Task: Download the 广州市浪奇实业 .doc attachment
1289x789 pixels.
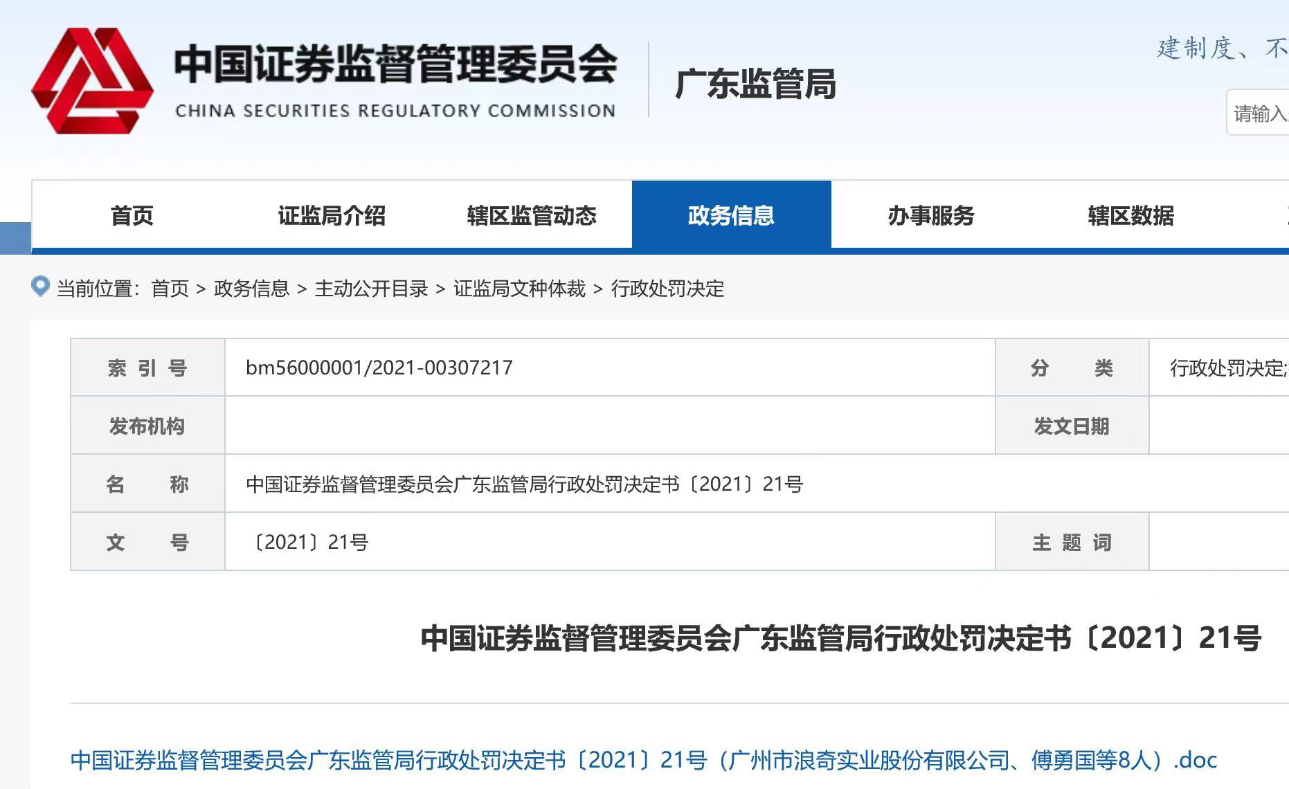Action: [x=643, y=760]
